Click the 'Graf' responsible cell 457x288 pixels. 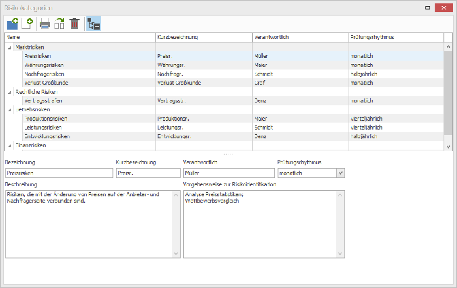[x=300, y=83]
